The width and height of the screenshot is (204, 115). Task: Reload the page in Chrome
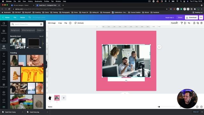click(9, 9)
